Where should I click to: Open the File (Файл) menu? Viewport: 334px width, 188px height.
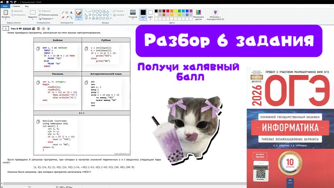click(5, 6)
